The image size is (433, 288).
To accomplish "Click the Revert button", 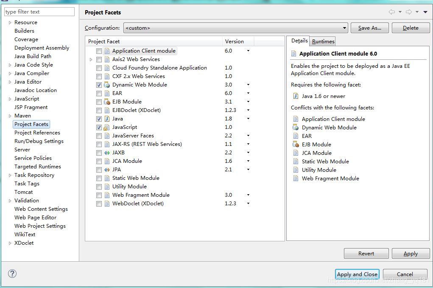I will click(x=366, y=254).
